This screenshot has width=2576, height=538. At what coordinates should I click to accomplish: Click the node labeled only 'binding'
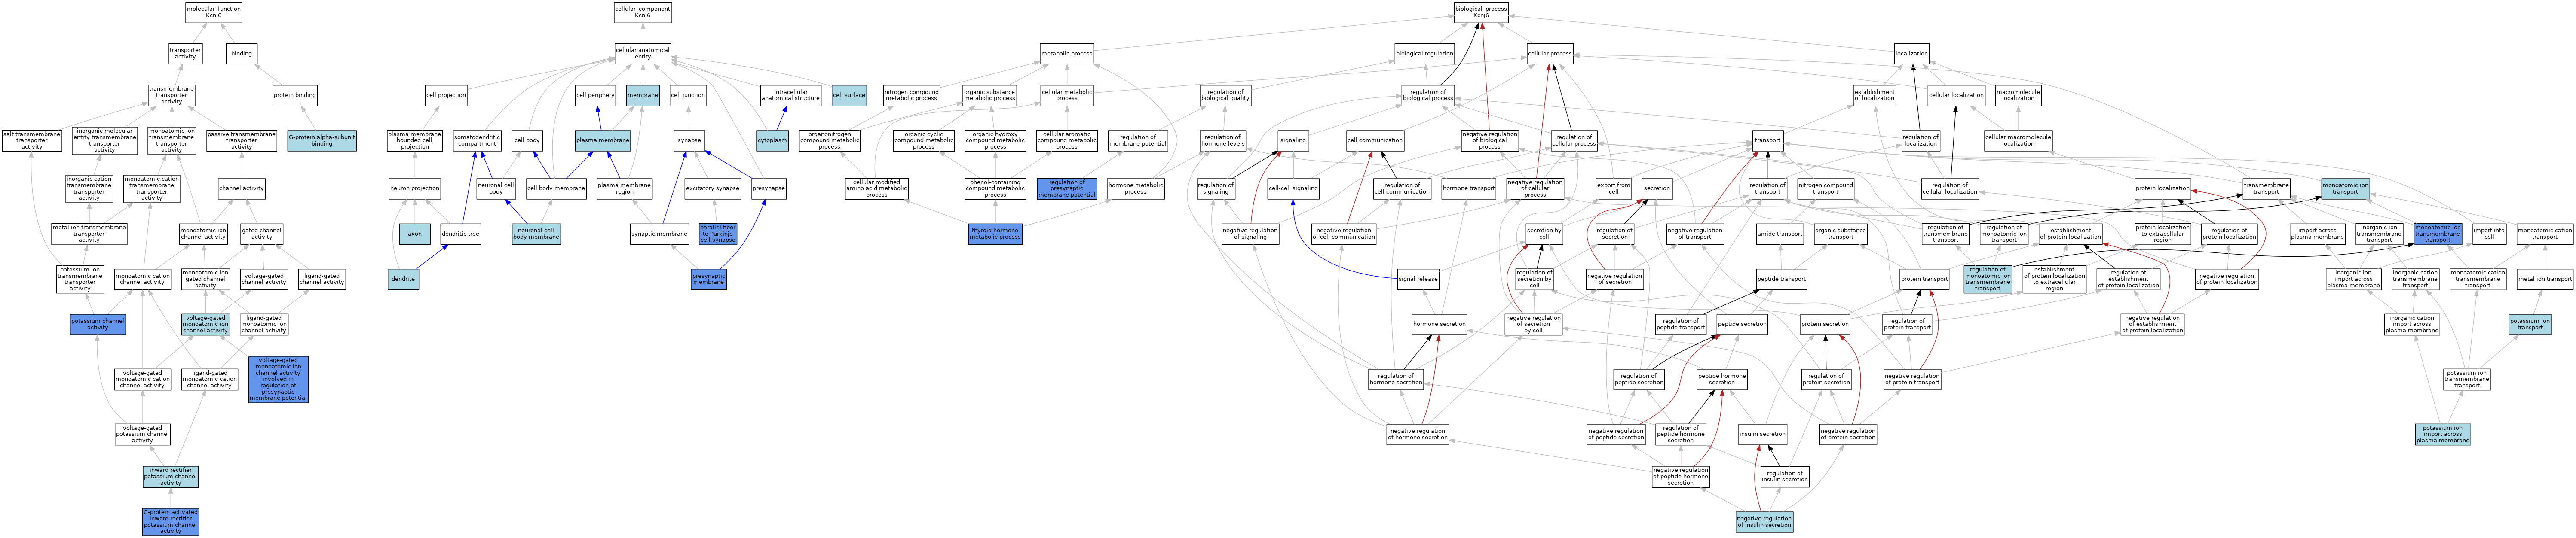pos(242,54)
